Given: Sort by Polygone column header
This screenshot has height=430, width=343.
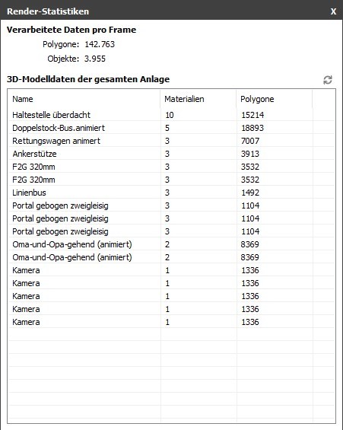Looking at the screenshot, I should tap(275, 99).
